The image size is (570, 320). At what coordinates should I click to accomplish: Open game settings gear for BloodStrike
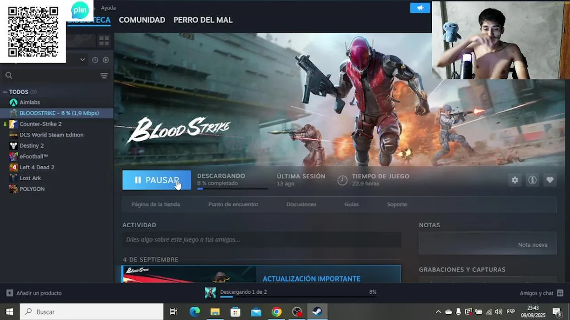click(x=515, y=180)
